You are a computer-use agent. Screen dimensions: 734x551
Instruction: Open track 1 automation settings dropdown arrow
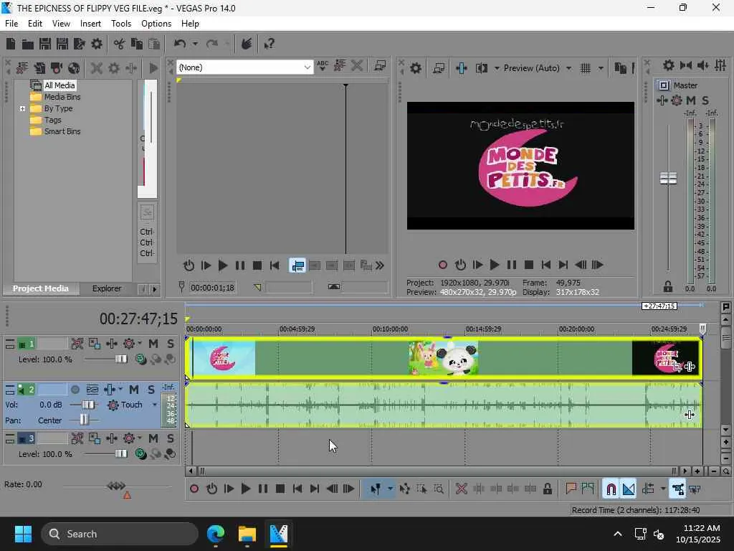coord(140,344)
